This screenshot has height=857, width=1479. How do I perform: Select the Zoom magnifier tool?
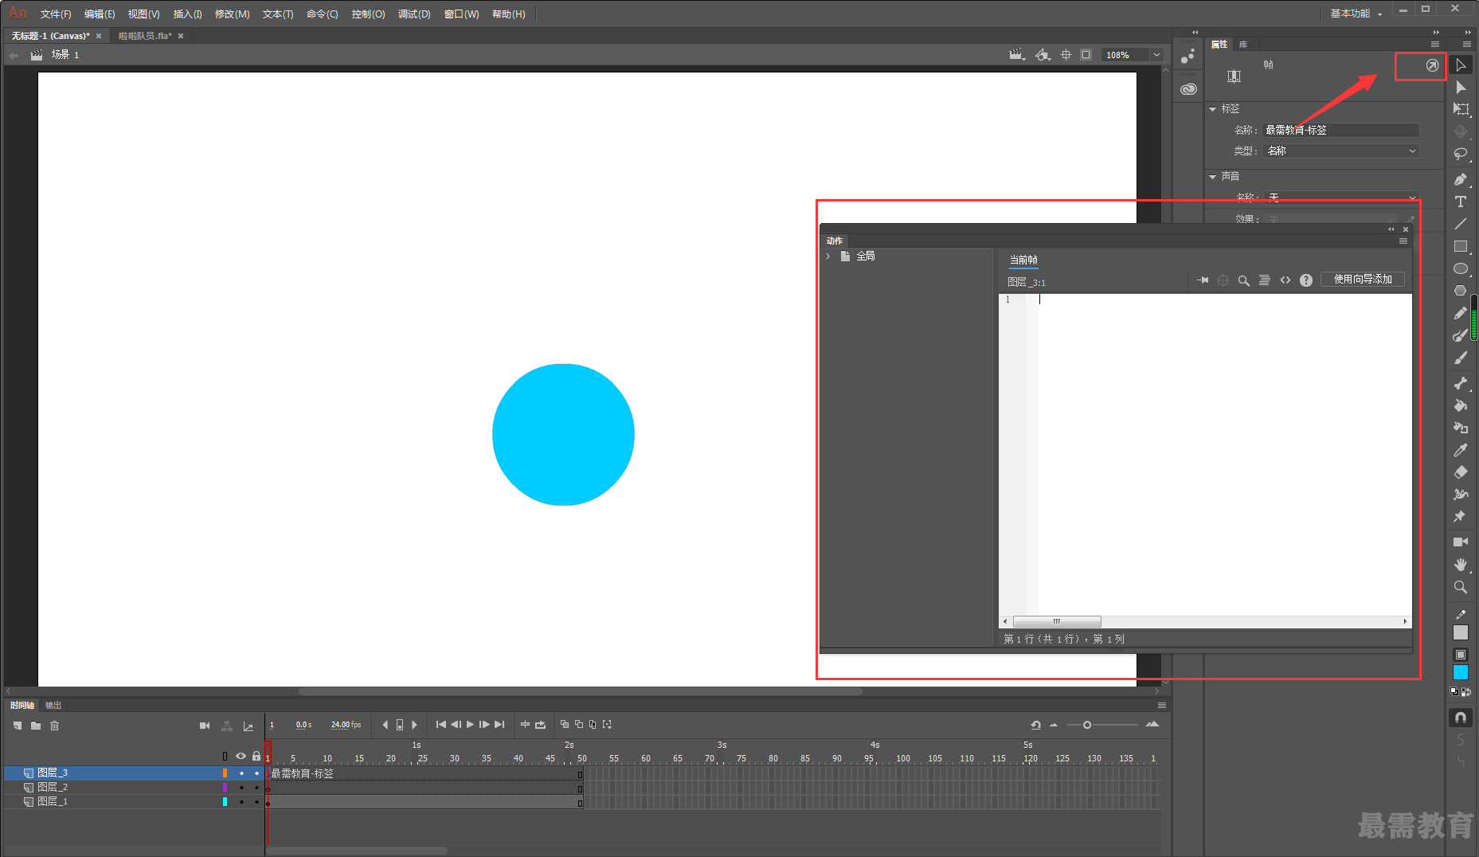pos(1461,587)
